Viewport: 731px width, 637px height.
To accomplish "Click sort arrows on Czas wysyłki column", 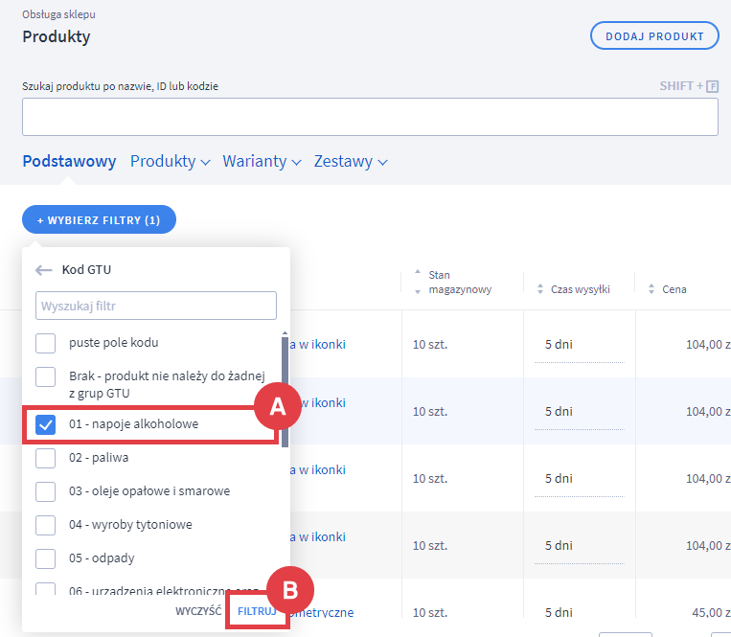I will pos(540,288).
